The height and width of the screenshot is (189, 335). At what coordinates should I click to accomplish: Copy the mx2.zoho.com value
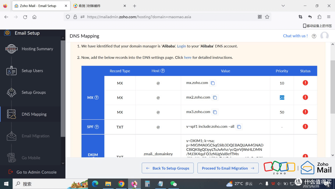point(215,98)
